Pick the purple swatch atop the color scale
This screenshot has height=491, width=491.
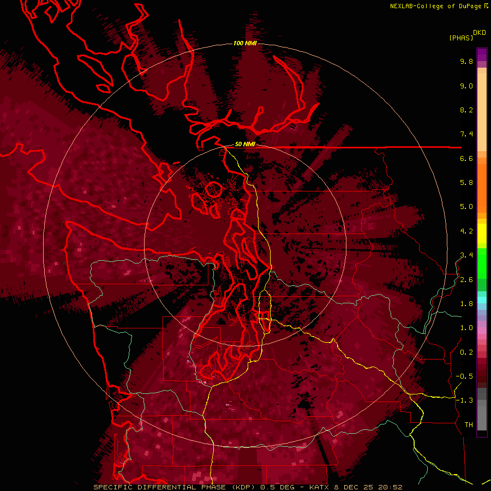pos(482,55)
